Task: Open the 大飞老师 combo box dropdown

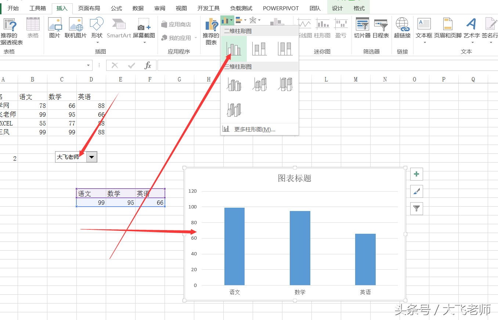Action: tap(92, 157)
